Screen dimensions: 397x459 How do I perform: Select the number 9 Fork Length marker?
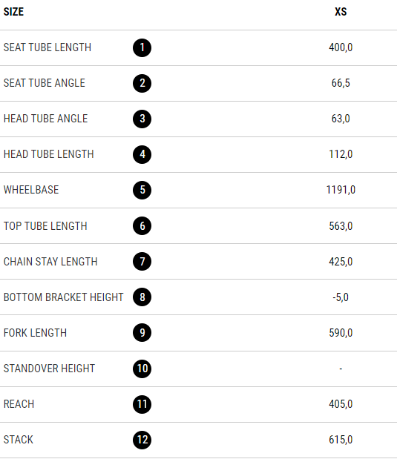coord(142,333)
